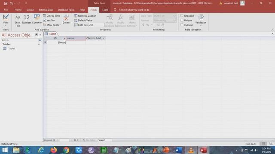
Task: Enable the Unique checkbox
Action: 182,21
